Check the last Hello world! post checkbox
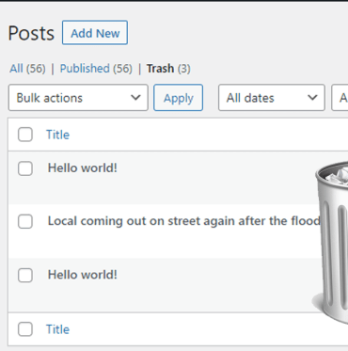 tap(25, 275)
